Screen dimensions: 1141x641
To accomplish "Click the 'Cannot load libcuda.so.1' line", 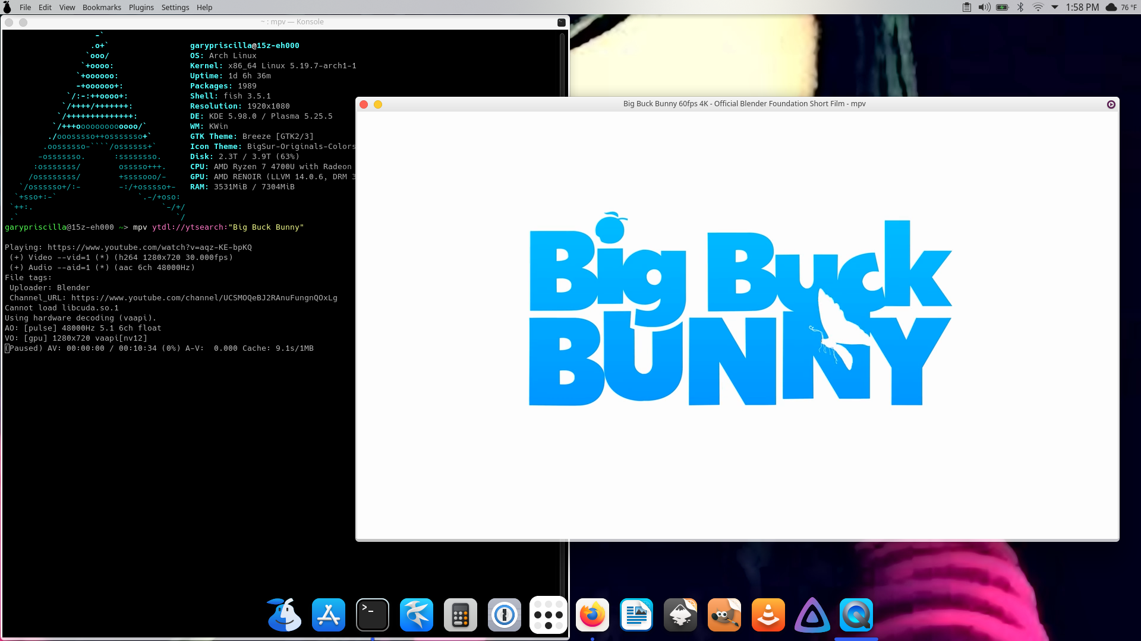I will [62, 308].
